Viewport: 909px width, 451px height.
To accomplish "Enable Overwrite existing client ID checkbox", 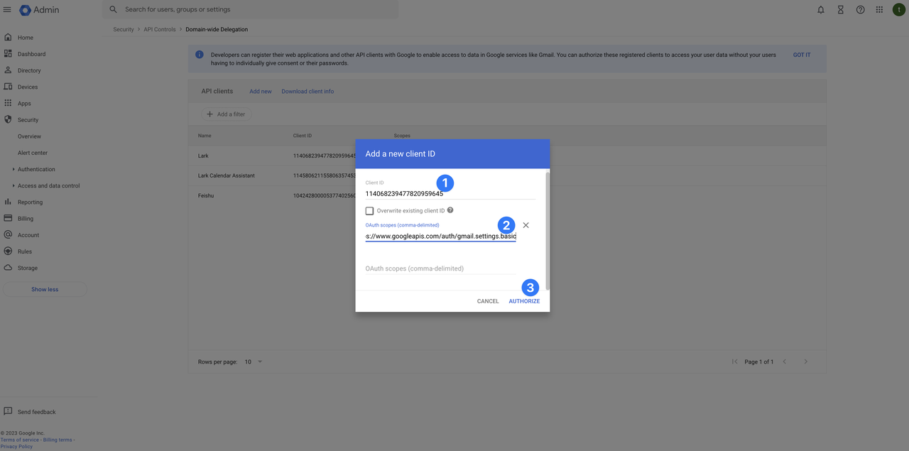I will click(x=369, y=211).
